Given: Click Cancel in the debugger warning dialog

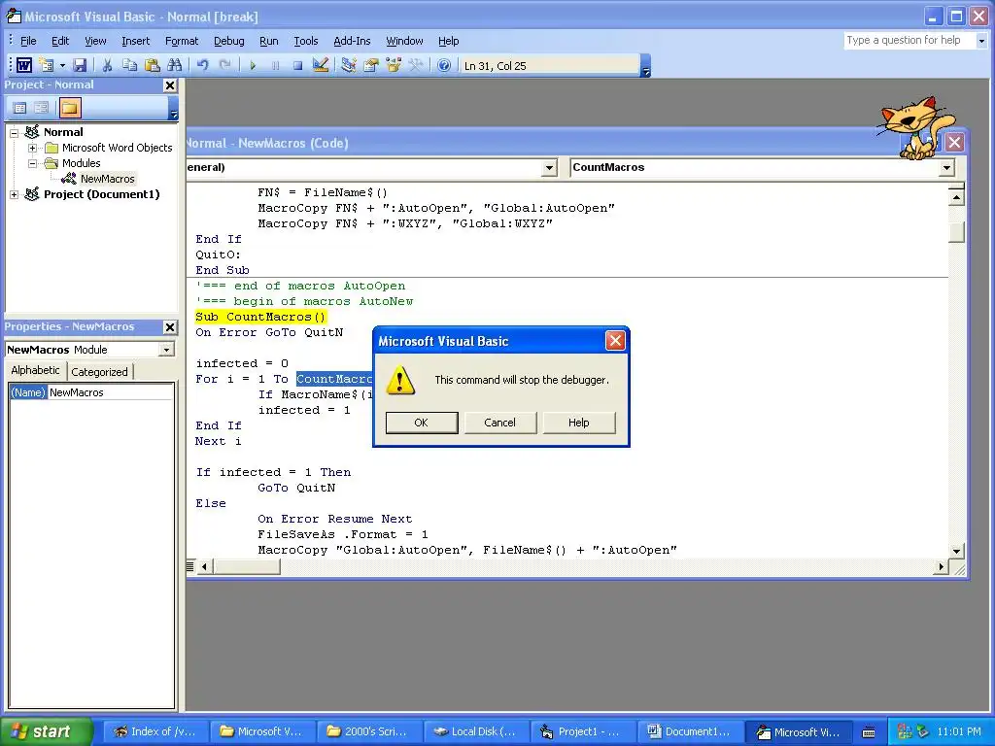Looking at the screenshot, I should coord(500,423).
